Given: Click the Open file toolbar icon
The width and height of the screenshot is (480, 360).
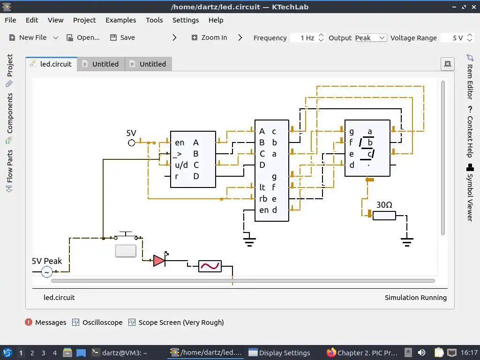Looking at the screenshot, I should click(70, 37).
